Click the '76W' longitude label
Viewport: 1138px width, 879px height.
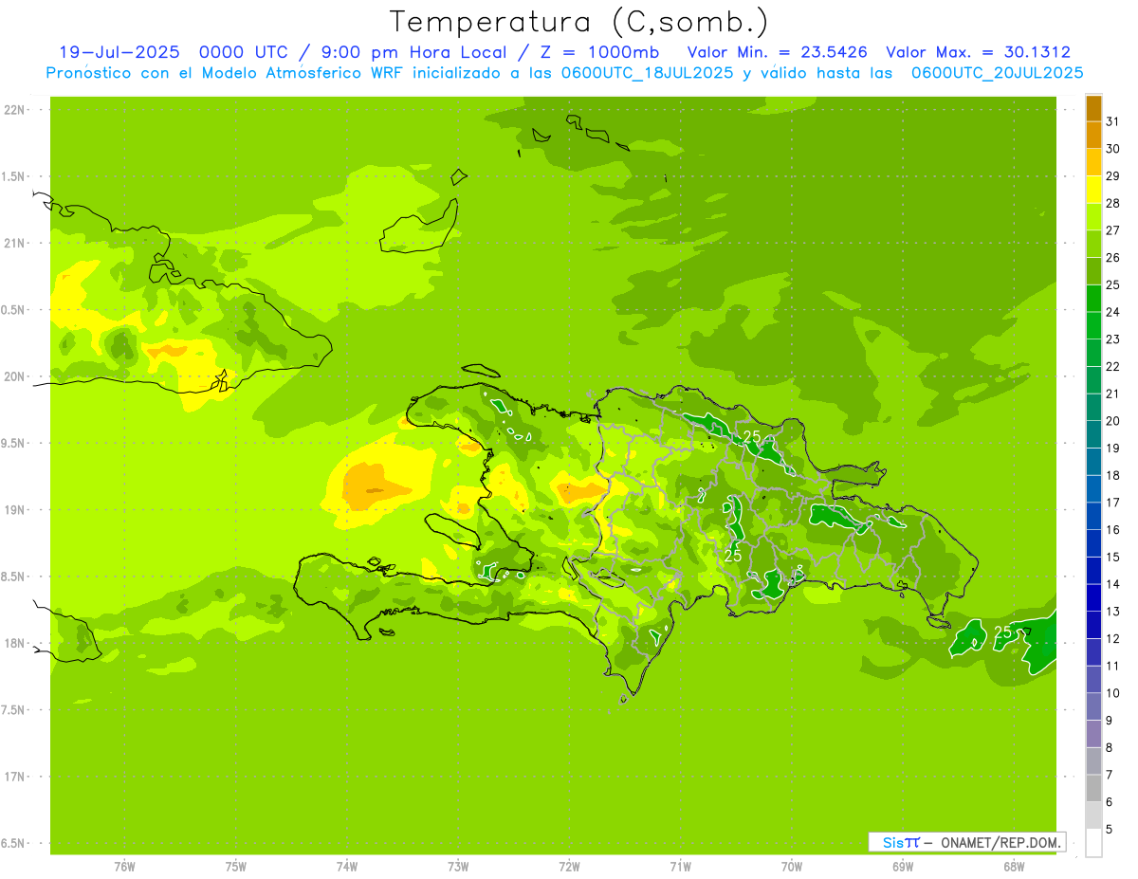click(x=124, y=866)
